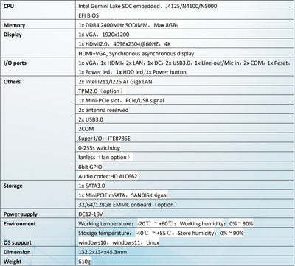Click the Display row label
295x266 pixels.
[13, 35]
